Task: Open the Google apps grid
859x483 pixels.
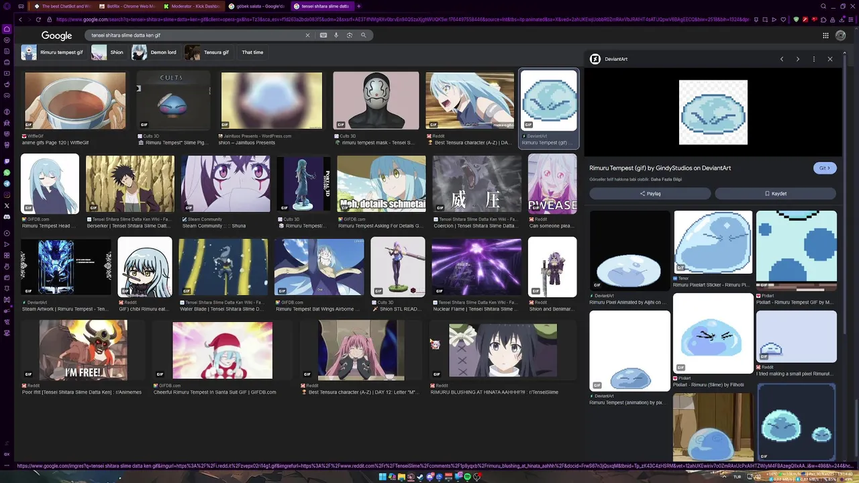Action: coord(825,36)
